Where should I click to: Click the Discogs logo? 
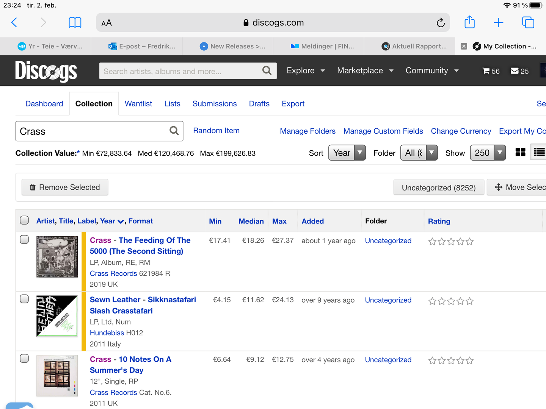pyautogui.click(x=46, y=71)
